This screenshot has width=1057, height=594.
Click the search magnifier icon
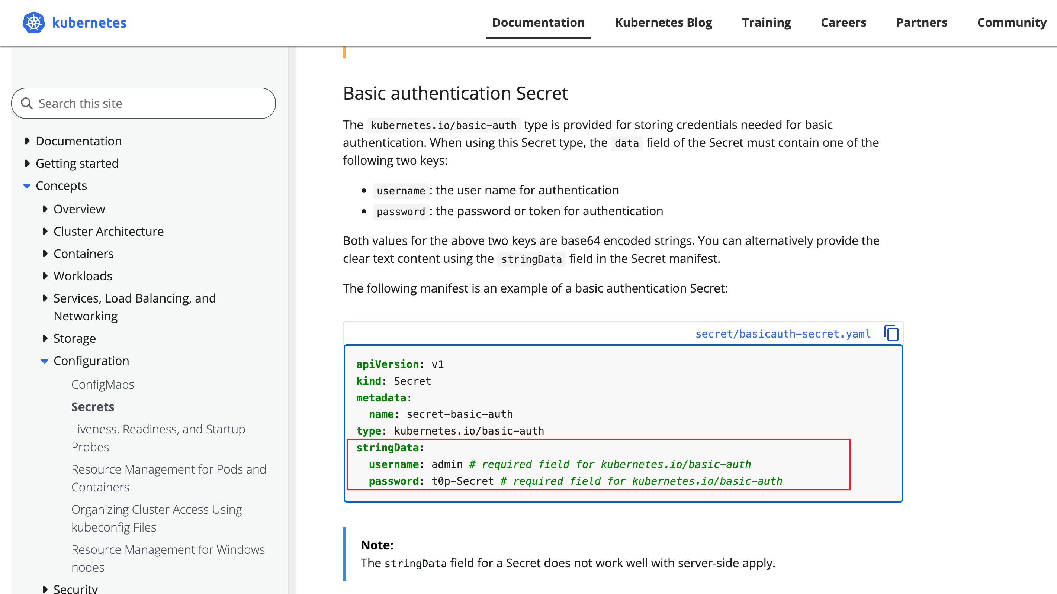(x=27, y=103)
